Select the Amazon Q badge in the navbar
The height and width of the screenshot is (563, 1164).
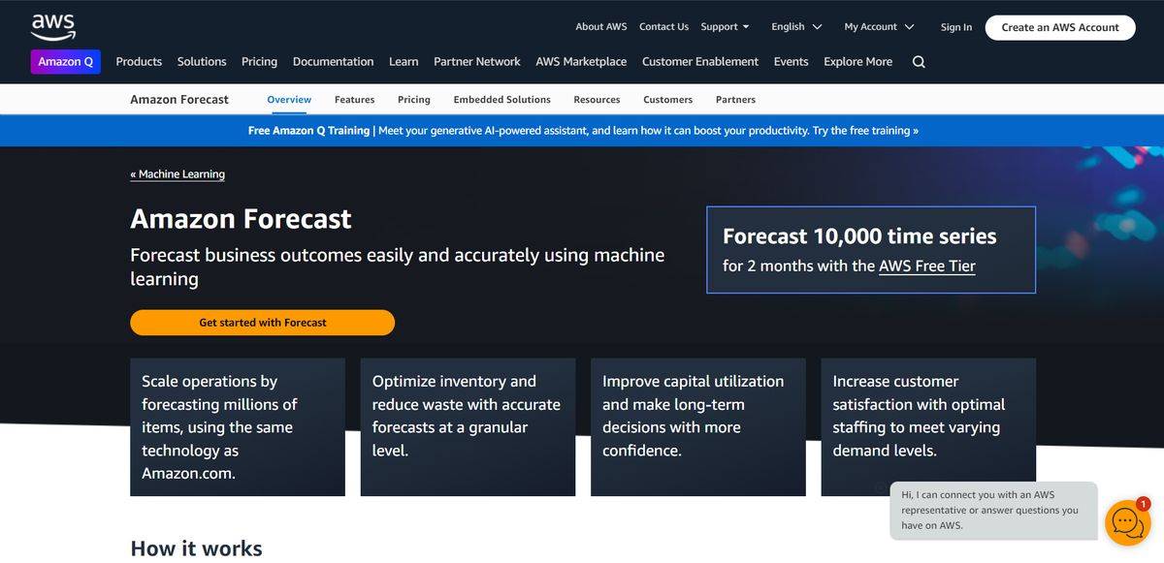tap(65, 61)
